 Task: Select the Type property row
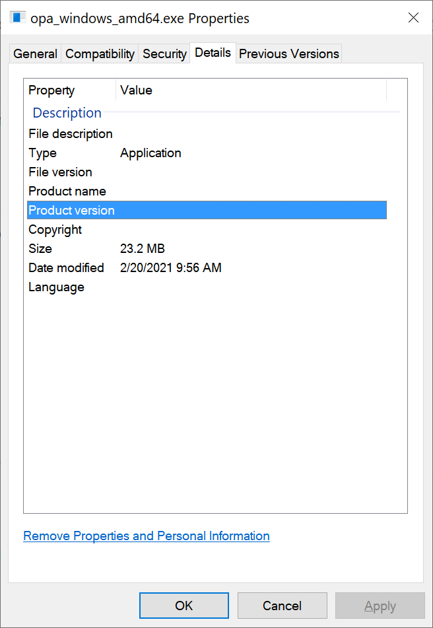[x=207, y=153]
